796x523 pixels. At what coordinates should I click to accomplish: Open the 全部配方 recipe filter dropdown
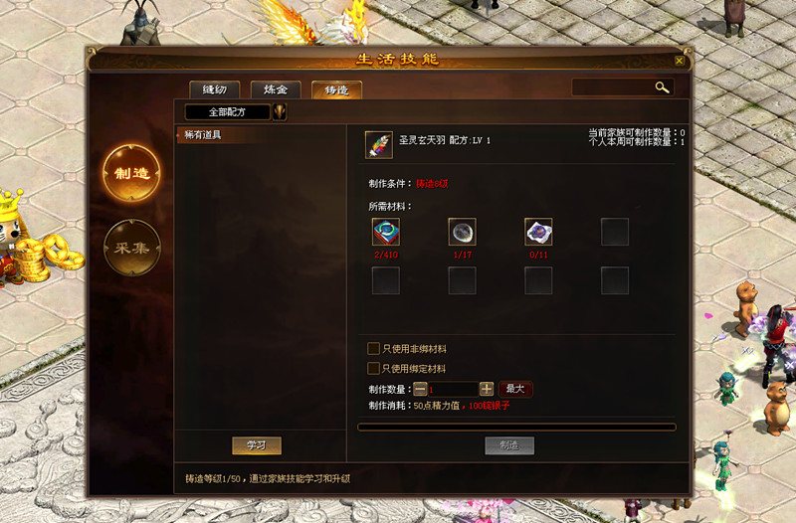pyautogui.click(x=228, y=112)
